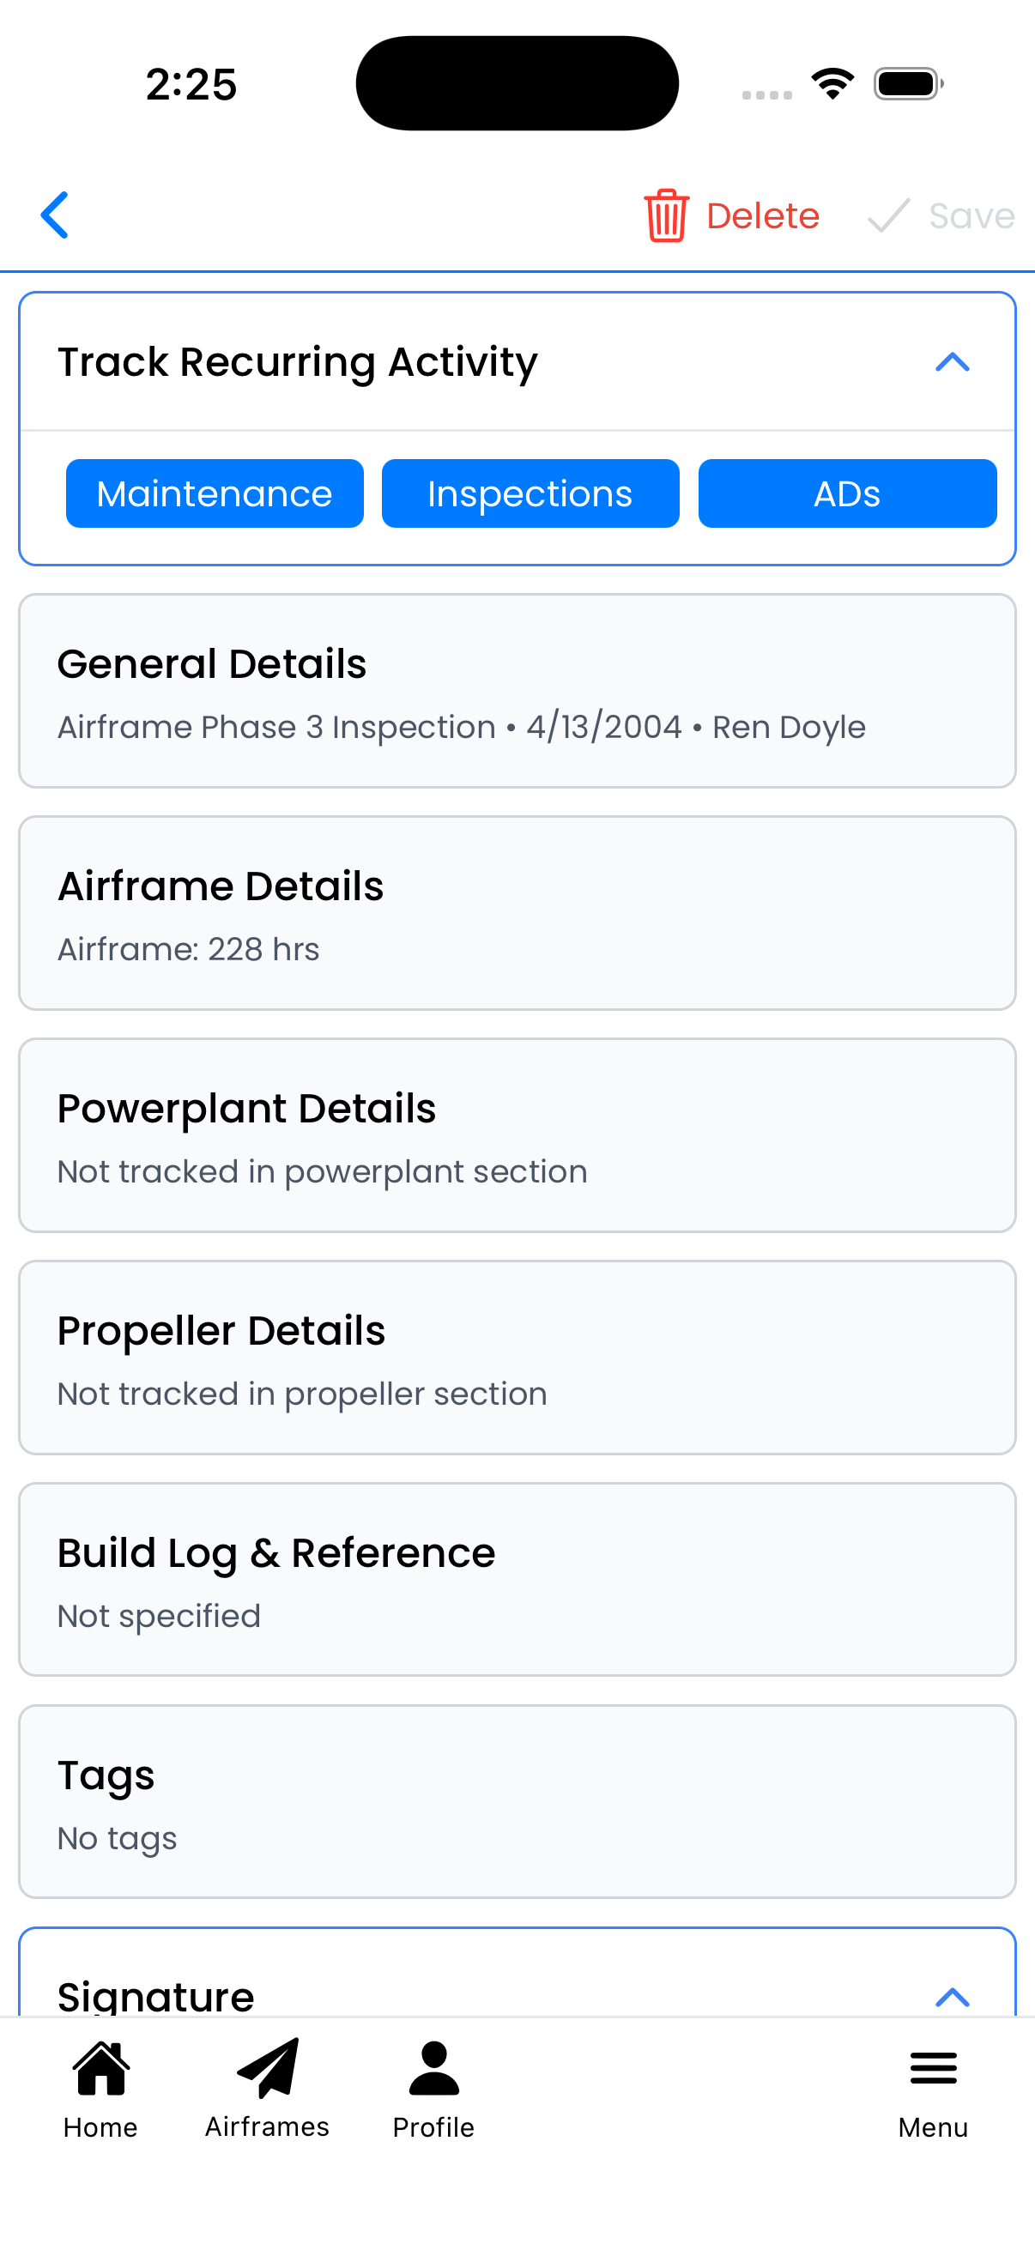Screen dimensions: 1035x2250
Task: Click the Save checkmark icon
Action: coord(889,215)
